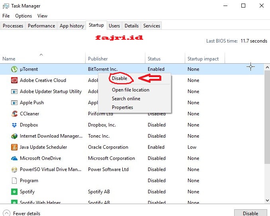Select the Spotify row name
The height and width of the screenshot is (216, 270).
27,192
